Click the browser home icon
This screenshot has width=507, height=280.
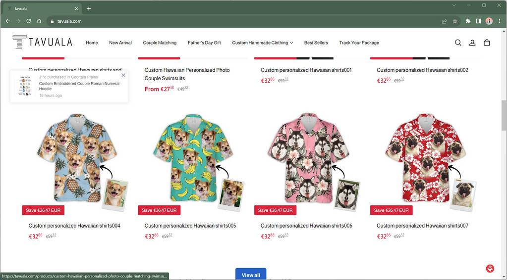(39, 21)
